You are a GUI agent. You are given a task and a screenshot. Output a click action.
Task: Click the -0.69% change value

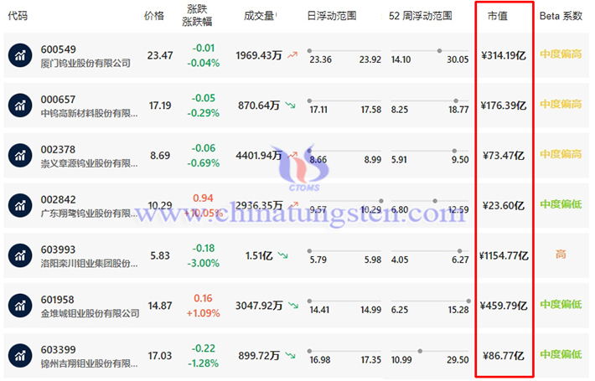204,163
